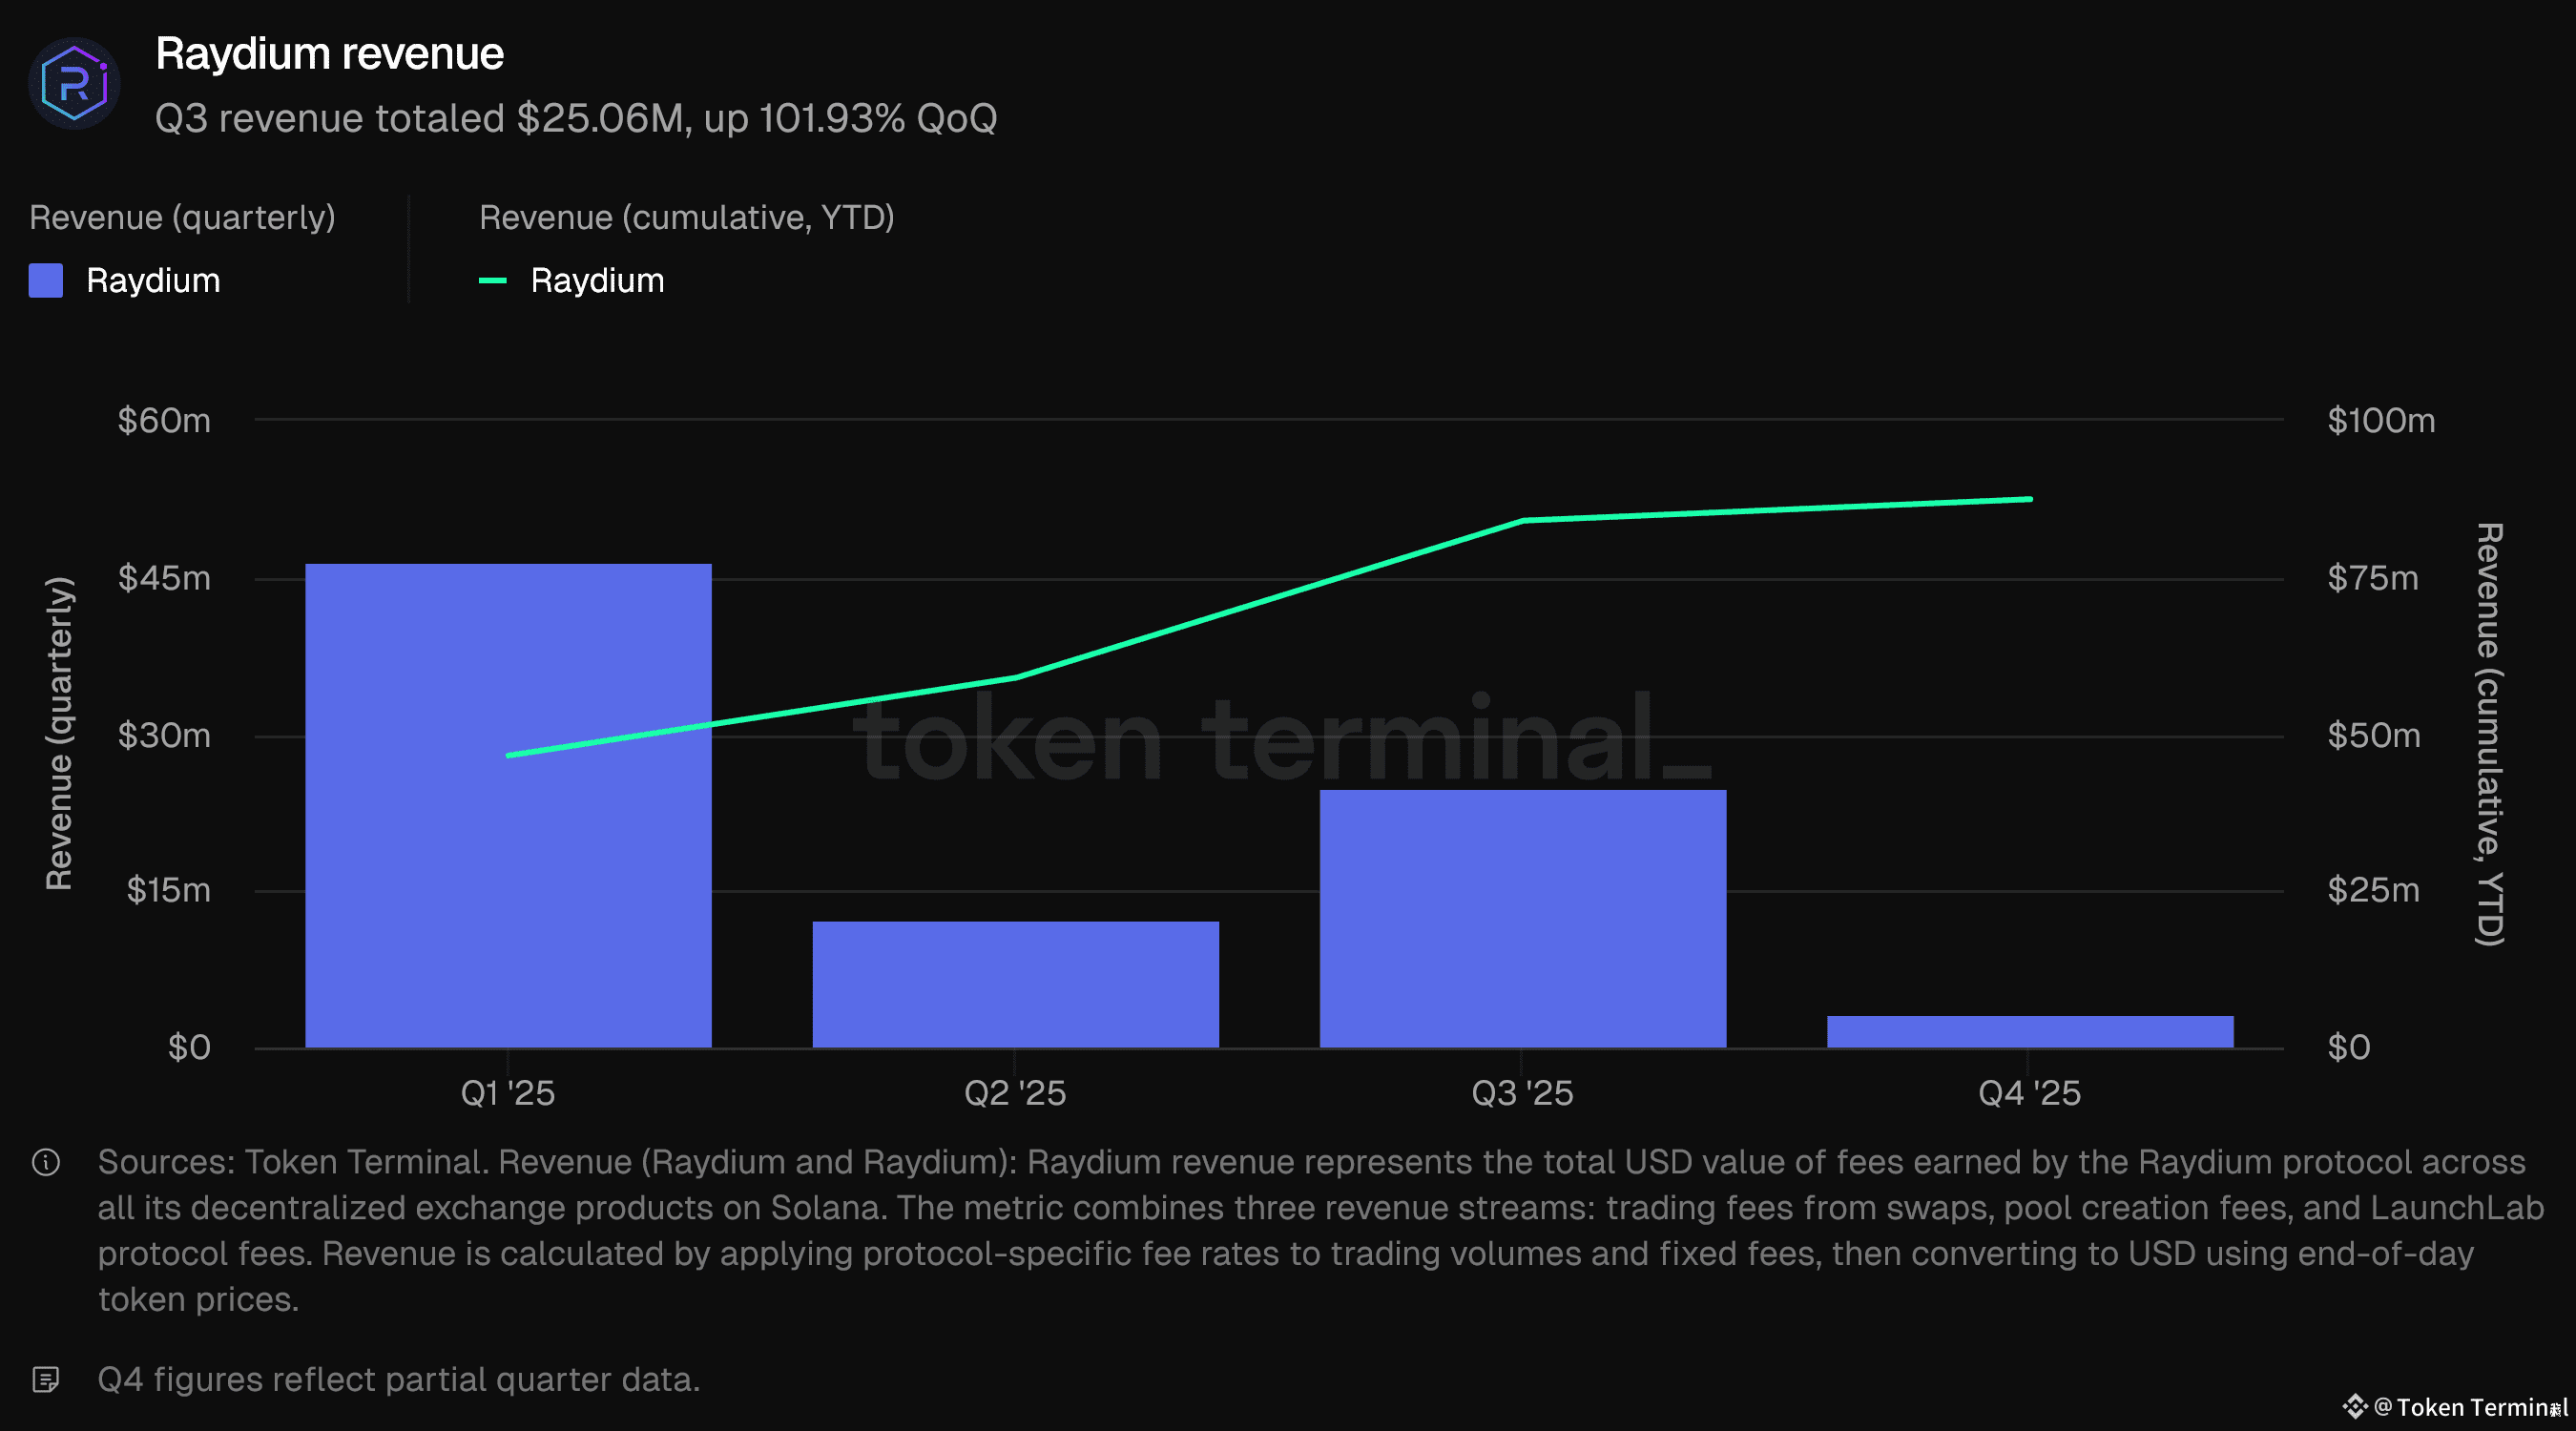Click the "Revenue (cumulative, YTD)" legend heading

[687, 218]
